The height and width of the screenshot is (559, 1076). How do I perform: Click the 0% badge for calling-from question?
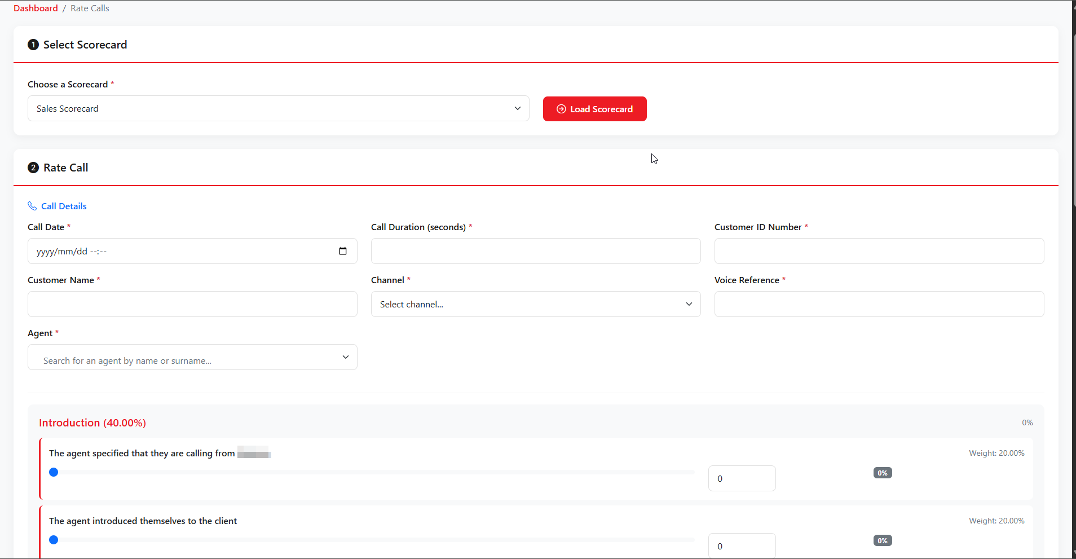tap(883, 473)
